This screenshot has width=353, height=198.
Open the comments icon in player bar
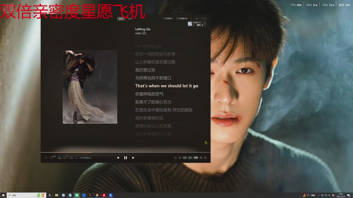tap(65, 158)
